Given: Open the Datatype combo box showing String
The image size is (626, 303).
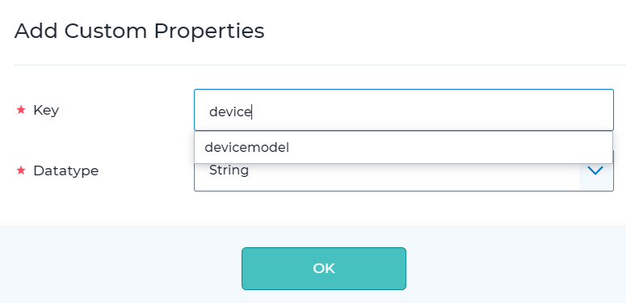Looking at the screenshot, I should pos(404,177).
